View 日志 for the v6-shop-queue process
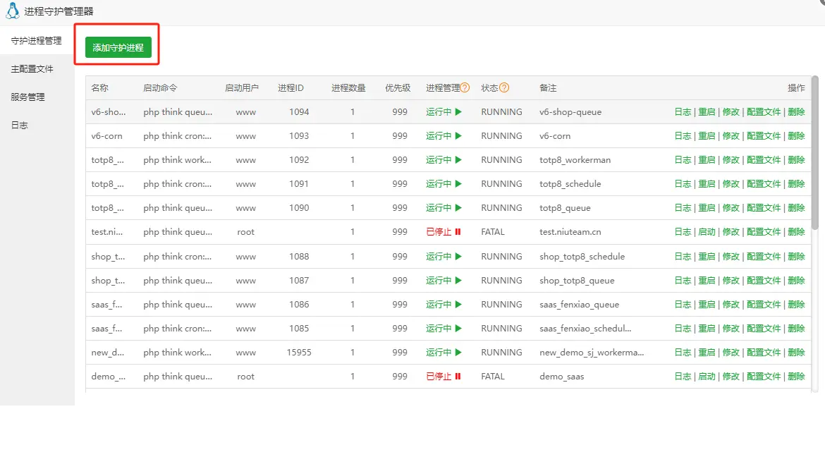 click(683, 112)
